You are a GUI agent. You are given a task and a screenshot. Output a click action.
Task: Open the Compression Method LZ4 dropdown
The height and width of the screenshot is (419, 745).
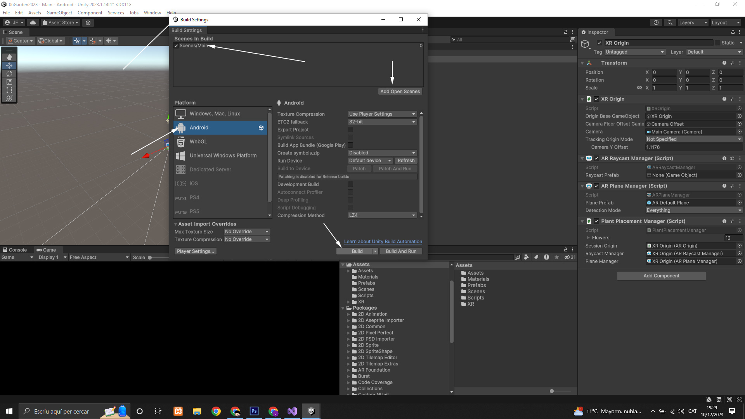click(x=382, y=215)
